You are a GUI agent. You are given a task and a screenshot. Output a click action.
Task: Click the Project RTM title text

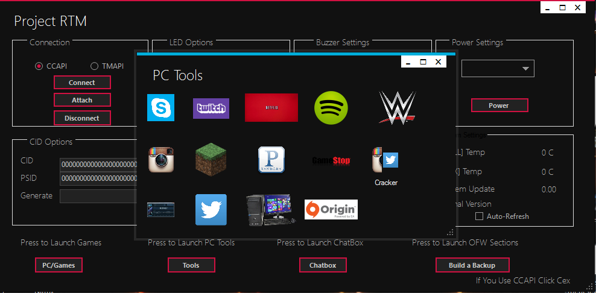(x=50, y=21)
